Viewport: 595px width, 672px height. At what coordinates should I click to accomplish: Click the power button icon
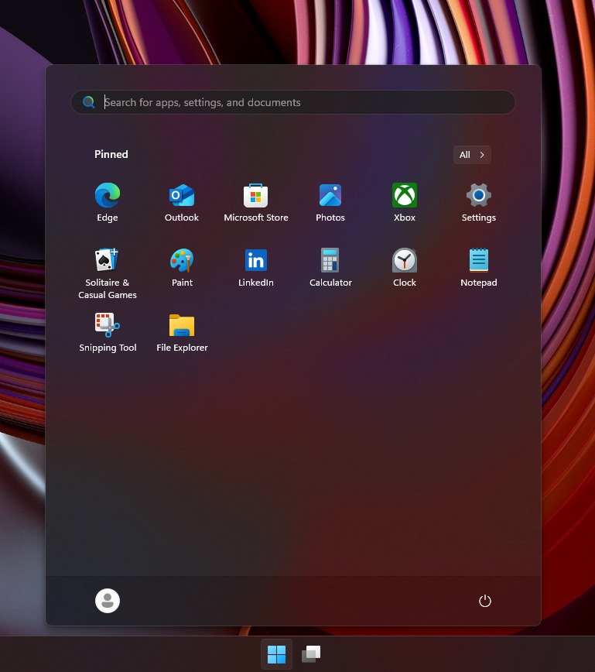pos(484,601)
